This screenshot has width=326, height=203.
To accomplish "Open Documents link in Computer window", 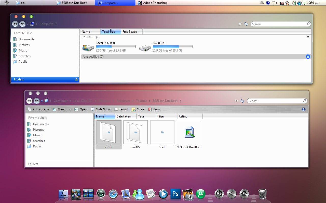I will pyautogui.click(x=26, y=39).
